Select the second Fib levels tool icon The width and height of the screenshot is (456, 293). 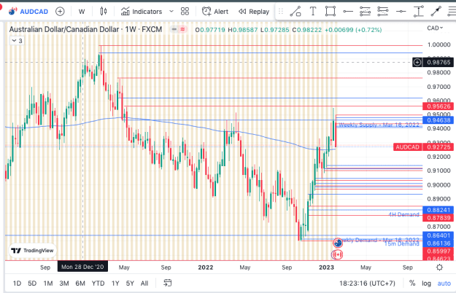click(x=383, y=12)
